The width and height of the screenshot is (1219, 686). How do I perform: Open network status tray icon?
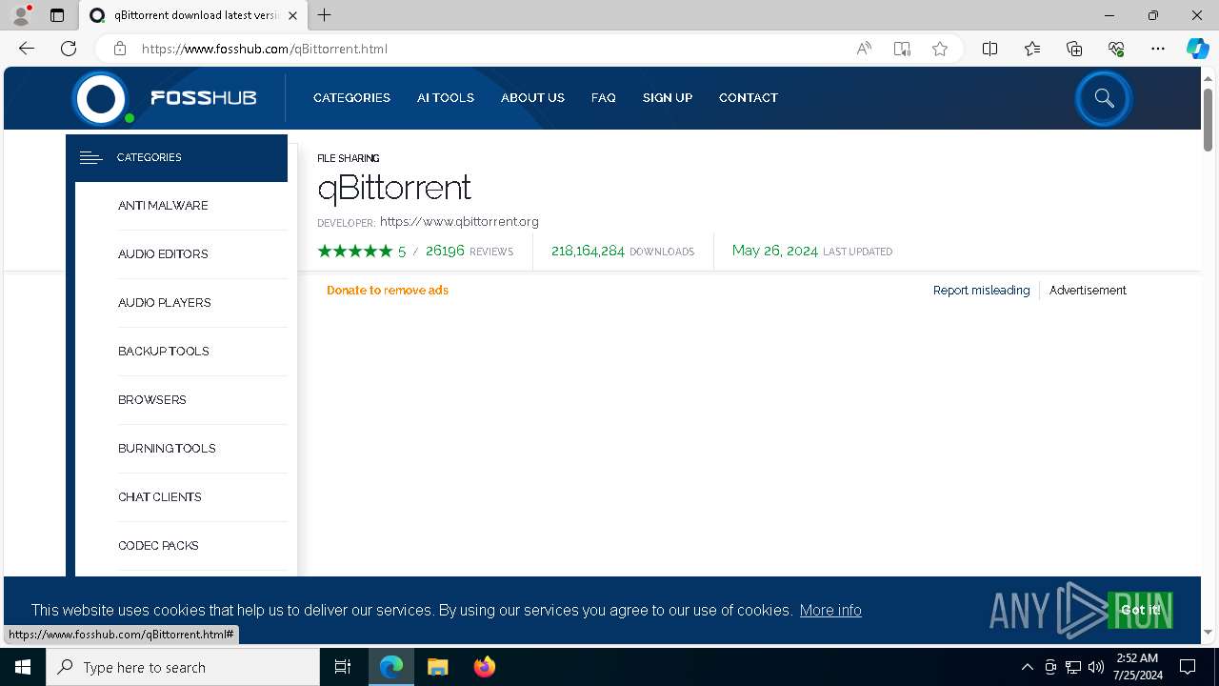[x=1073, y=667]
